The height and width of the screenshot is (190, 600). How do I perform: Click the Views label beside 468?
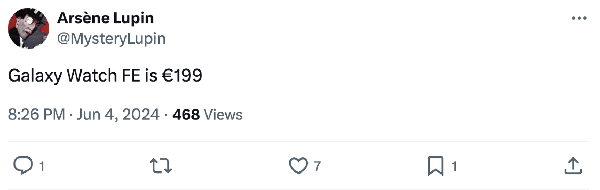click(x=223, y=115)
